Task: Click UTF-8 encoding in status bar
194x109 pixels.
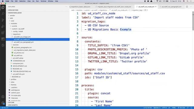Action: [x=164, y=108]
